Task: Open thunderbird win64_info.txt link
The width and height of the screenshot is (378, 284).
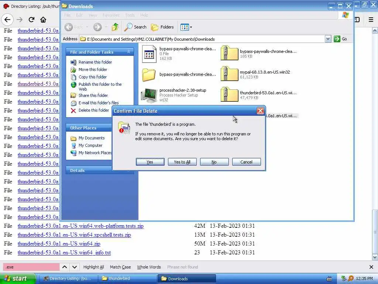Action: tap(64, 253)
